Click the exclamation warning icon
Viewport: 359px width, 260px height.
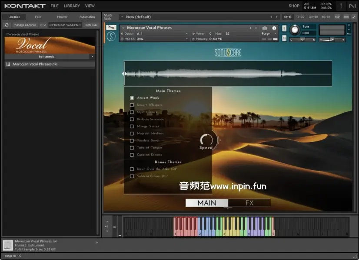341,6
